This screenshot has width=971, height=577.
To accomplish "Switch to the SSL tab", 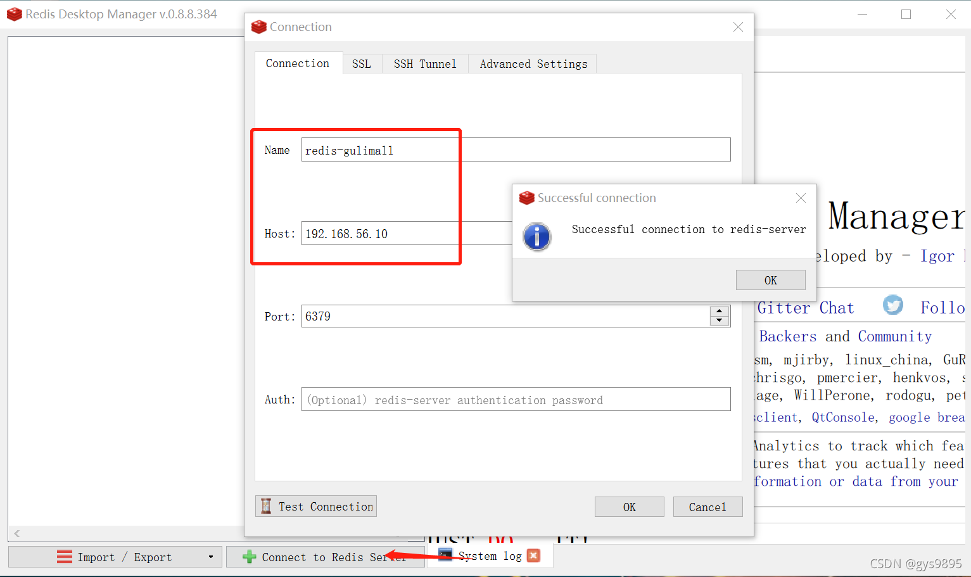I will coord(362,64).
